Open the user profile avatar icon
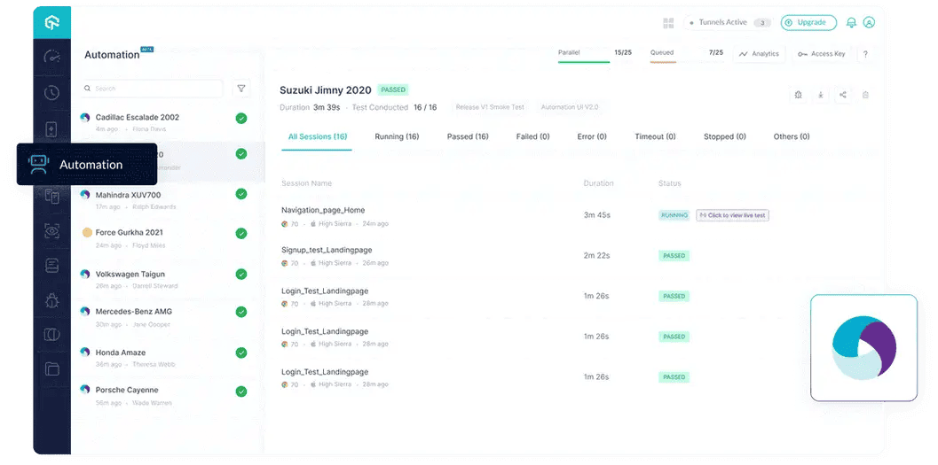The height and width of the screenshot is (465, 938). tap(869, 23)
